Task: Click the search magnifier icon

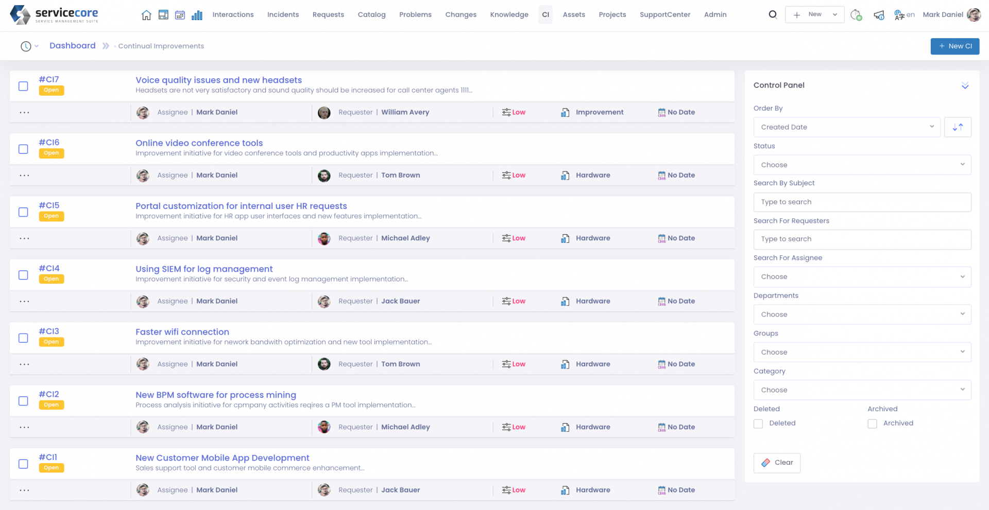Action: (773, 14)
